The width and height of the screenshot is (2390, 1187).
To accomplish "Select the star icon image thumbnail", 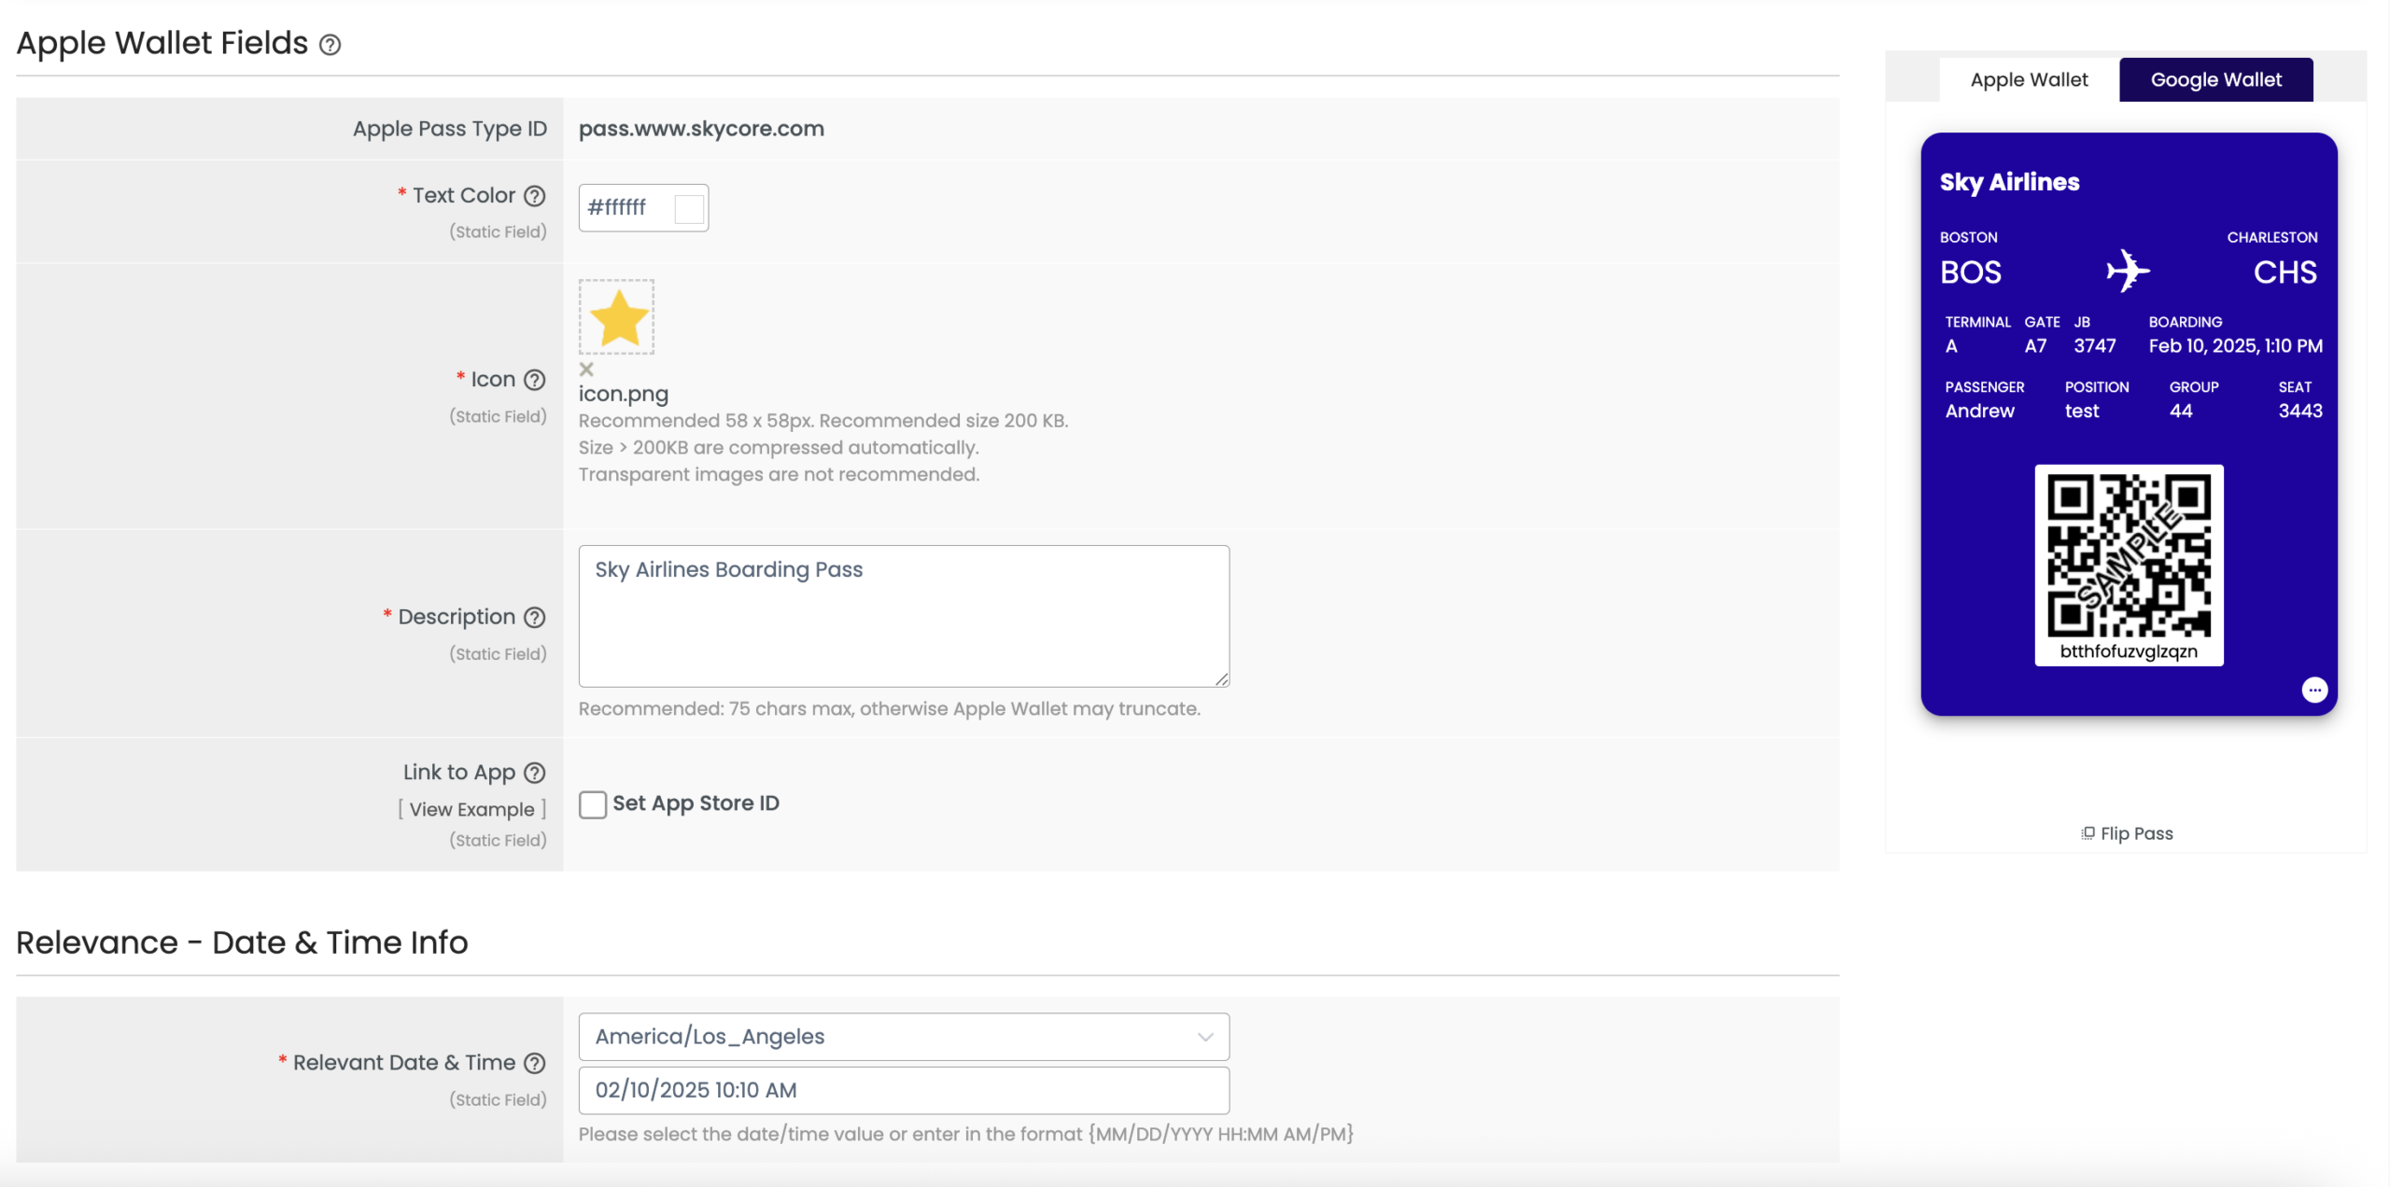I will click(616, 317).
